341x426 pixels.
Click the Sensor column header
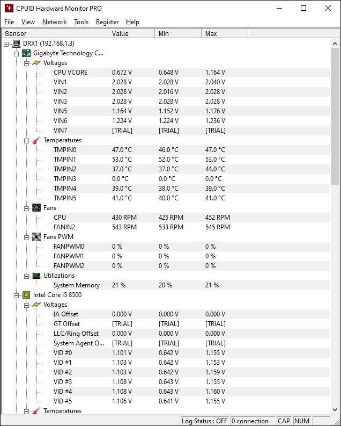[x=55, y=33]
